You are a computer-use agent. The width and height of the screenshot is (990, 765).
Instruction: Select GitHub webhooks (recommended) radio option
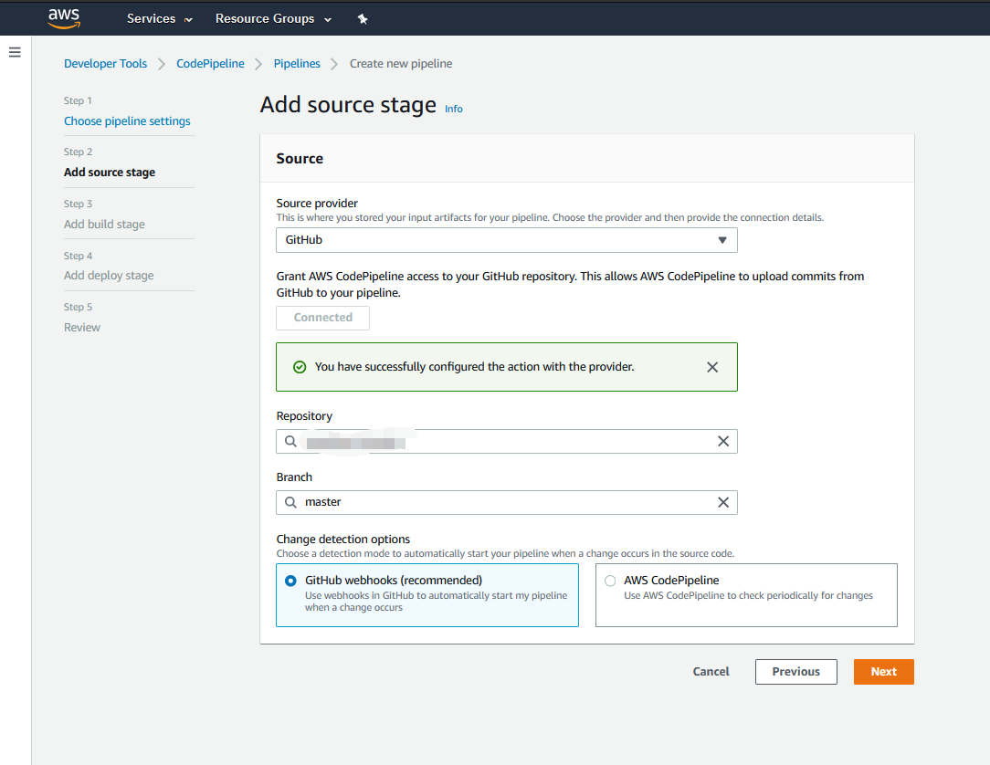pos(290,581)
